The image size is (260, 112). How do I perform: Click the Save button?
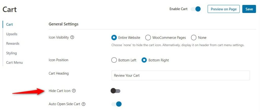coord(249,9)
